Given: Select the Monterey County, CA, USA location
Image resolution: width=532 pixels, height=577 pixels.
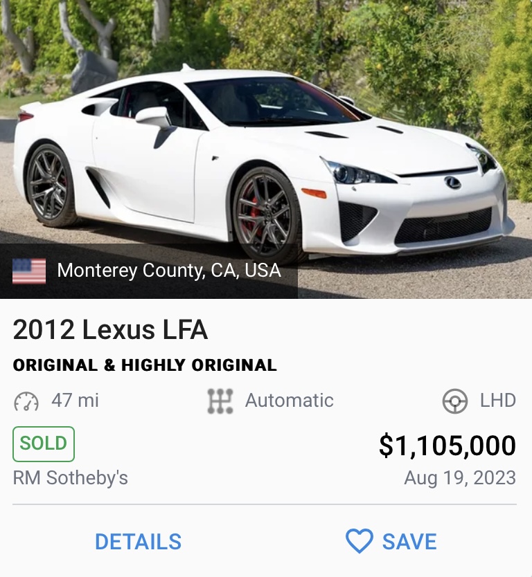Looking at the screenshot, I should [x=169, y=271].
